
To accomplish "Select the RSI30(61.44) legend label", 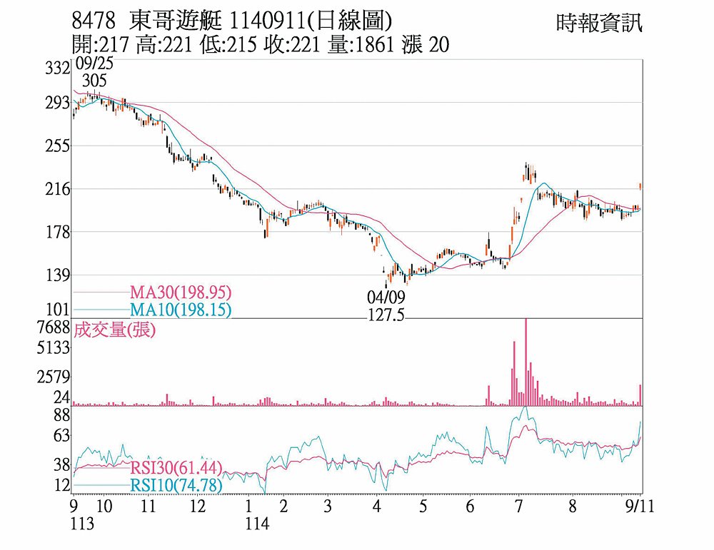I will point(176,467).
